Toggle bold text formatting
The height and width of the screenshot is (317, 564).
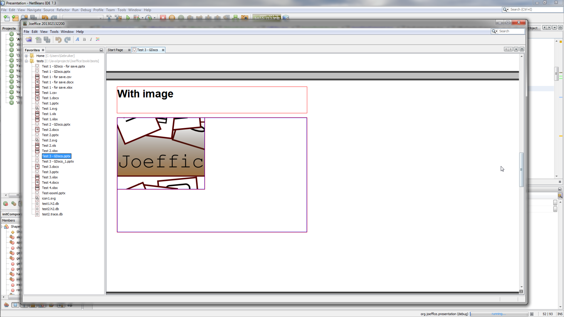[x=84, y=40]
